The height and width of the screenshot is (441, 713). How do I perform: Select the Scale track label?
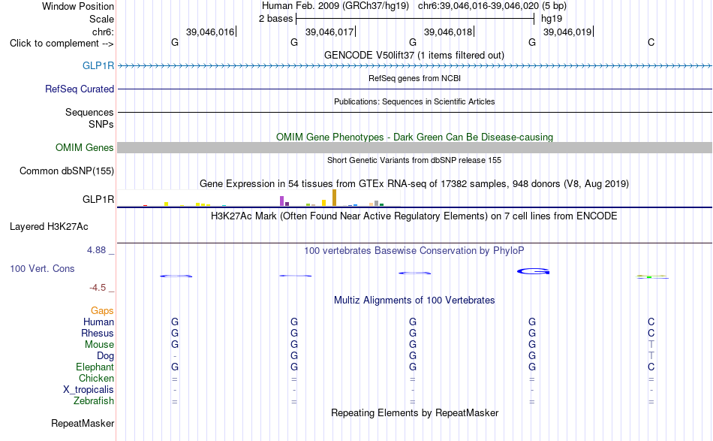101,19
